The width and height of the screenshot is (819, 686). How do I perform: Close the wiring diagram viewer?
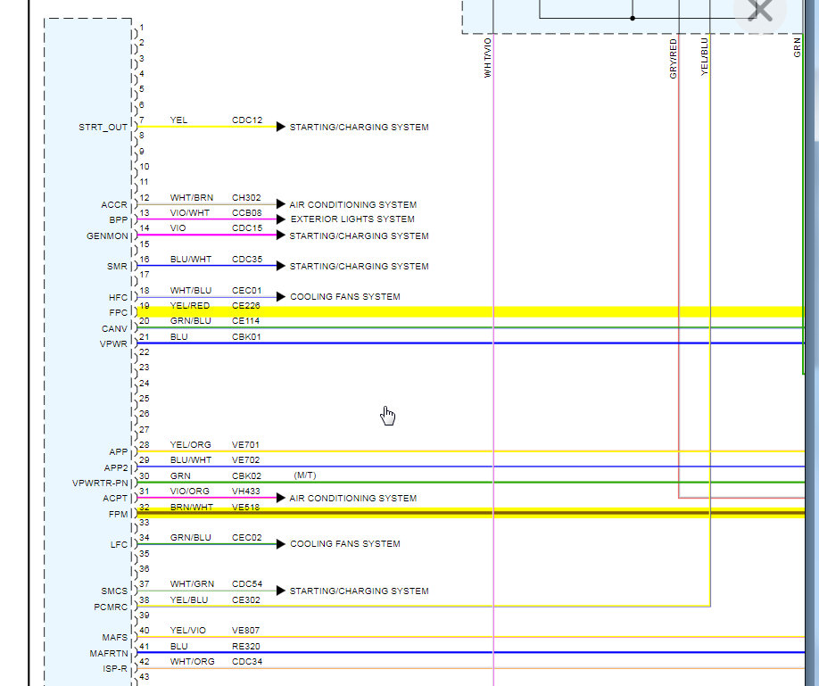point(759,11)
